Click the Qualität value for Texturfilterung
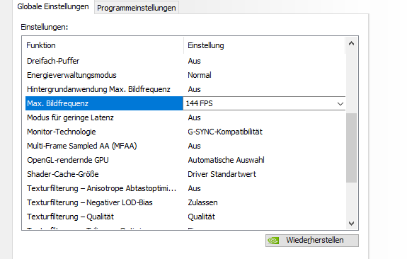 pyautogui.click(x=202, y=217)
